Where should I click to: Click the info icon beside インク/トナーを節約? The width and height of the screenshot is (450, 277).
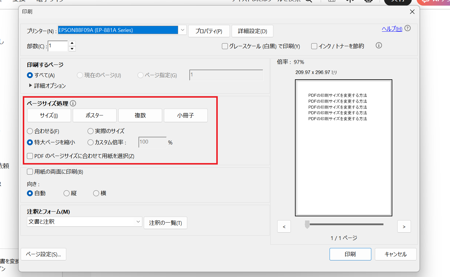click(x=379, y=46)
